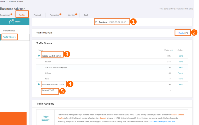
Task: Open the Promotion tab
Action: click(x=54, y=15)
